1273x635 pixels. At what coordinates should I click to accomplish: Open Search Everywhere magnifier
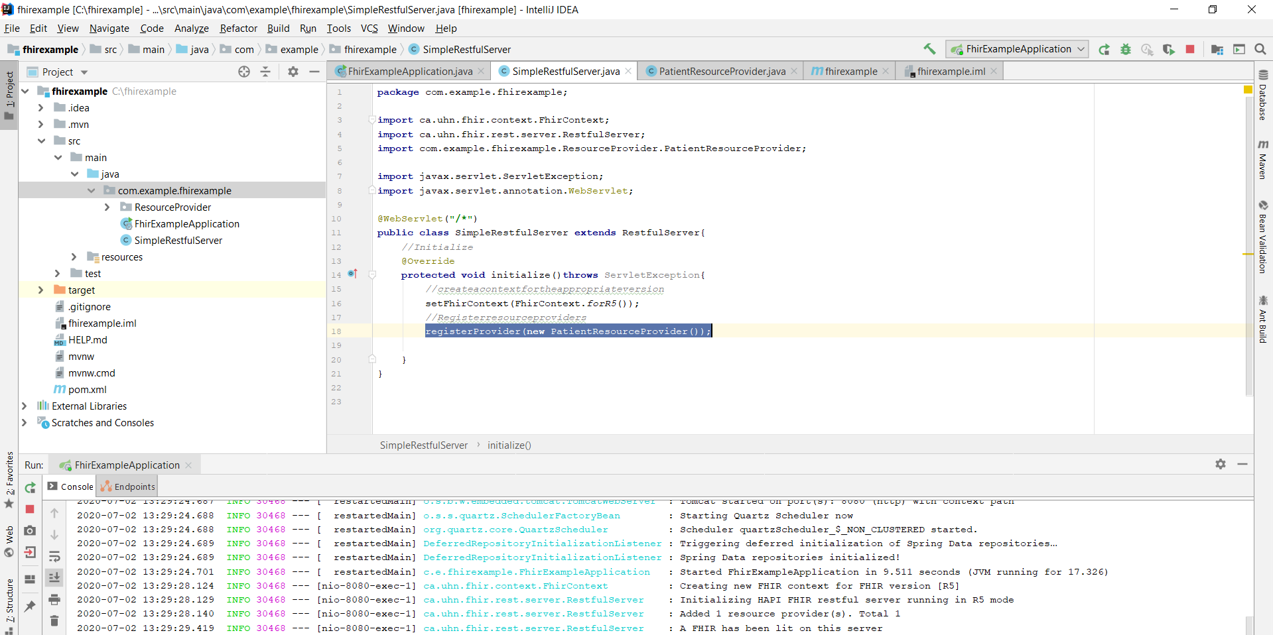pyautogui.click(x=1260, y=49)
